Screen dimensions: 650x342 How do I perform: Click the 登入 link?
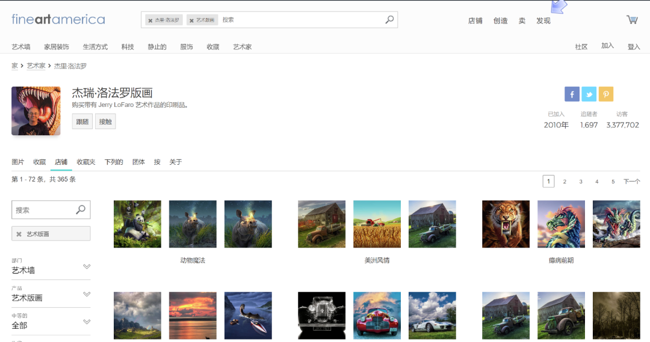pos(634,47)
